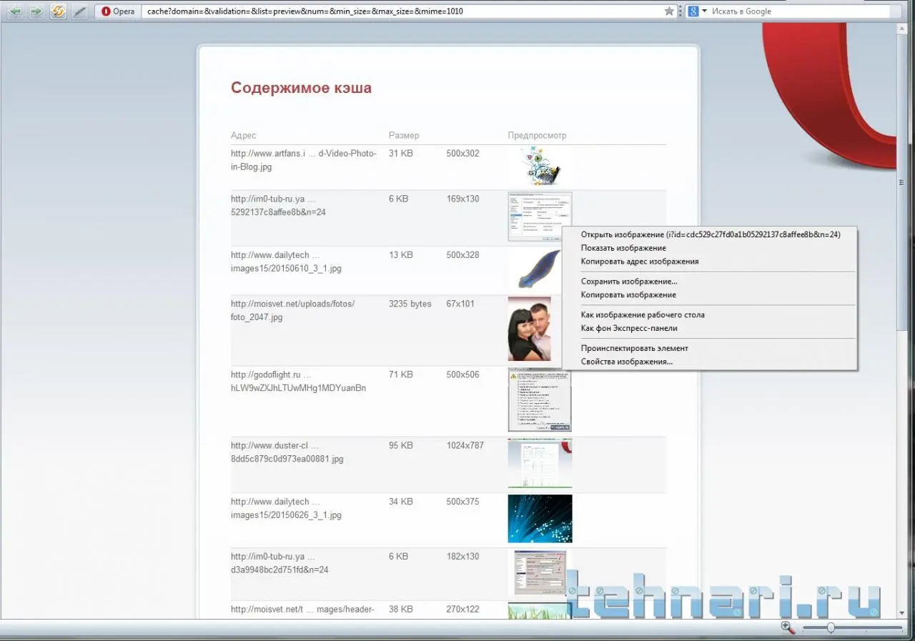
Task: Click the '182x130' dimensions cell
Action: (x=463, y=556)
